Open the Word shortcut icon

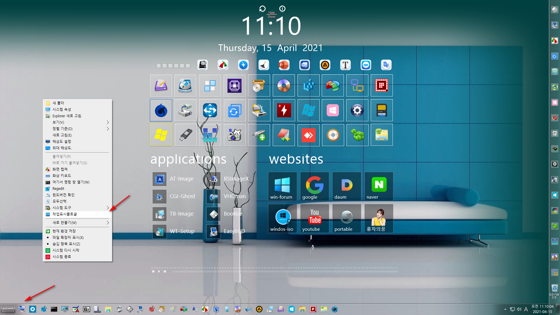pos(304,65)
